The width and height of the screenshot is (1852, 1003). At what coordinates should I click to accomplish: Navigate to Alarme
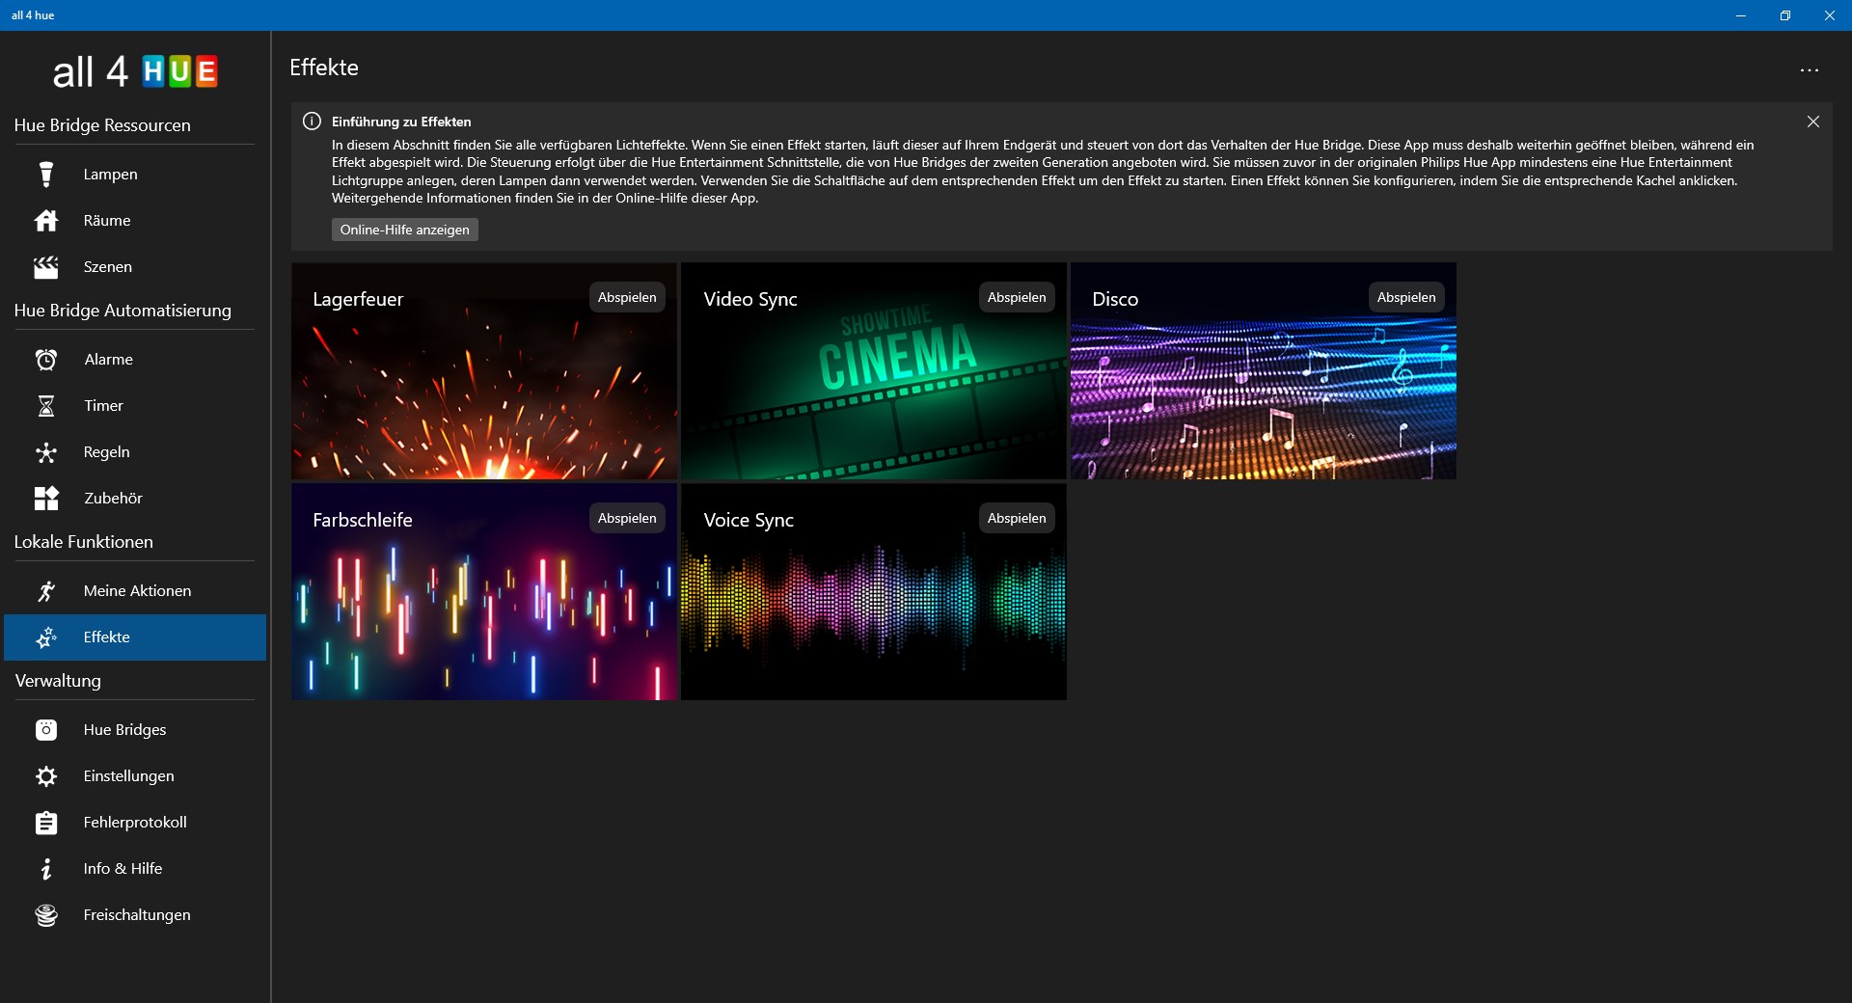[135, 360]
